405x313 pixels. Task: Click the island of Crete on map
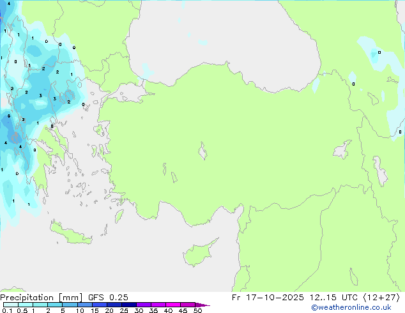(71, 233)
